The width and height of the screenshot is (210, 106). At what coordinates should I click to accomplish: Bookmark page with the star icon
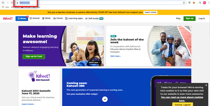[184, 3]
